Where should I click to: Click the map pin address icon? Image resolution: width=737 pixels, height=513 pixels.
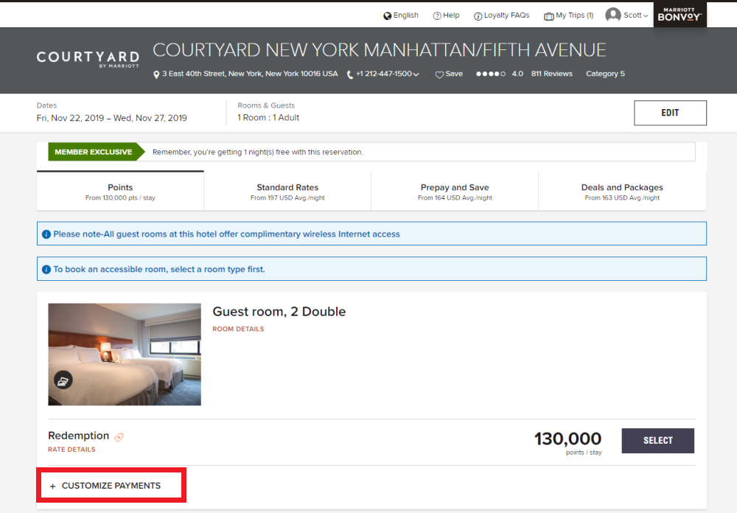[x=156, y=74]
